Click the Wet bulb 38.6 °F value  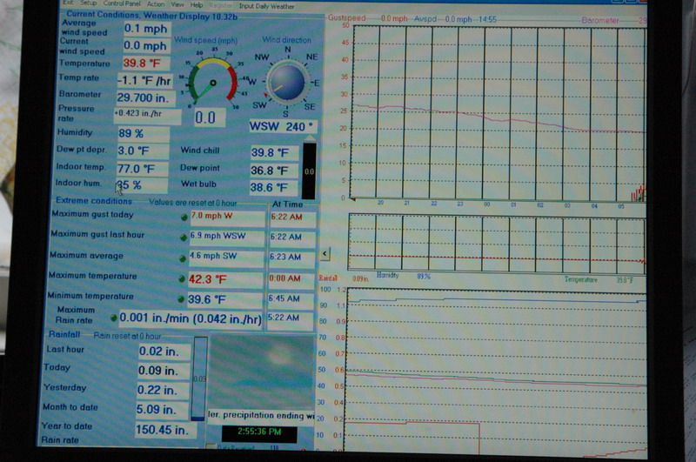point(273,188)
